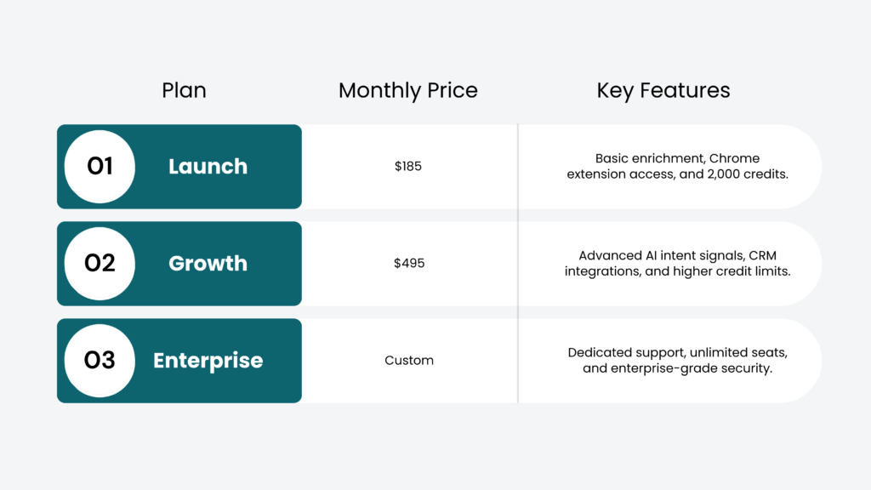Screen dimensions: 871x490
Task: Click the $495 monthly price
Action: 408,264
